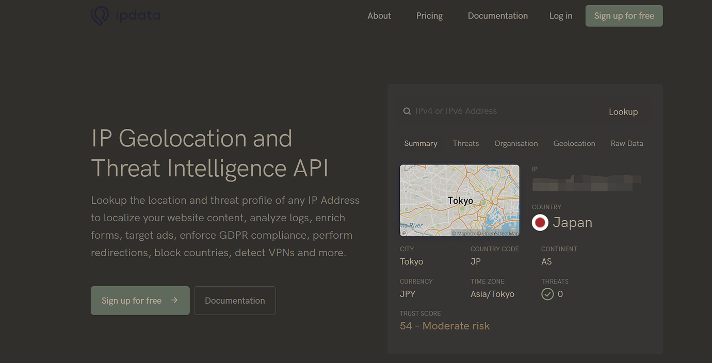Click the arrow in Sign up for free

click(x=174, y=300)
